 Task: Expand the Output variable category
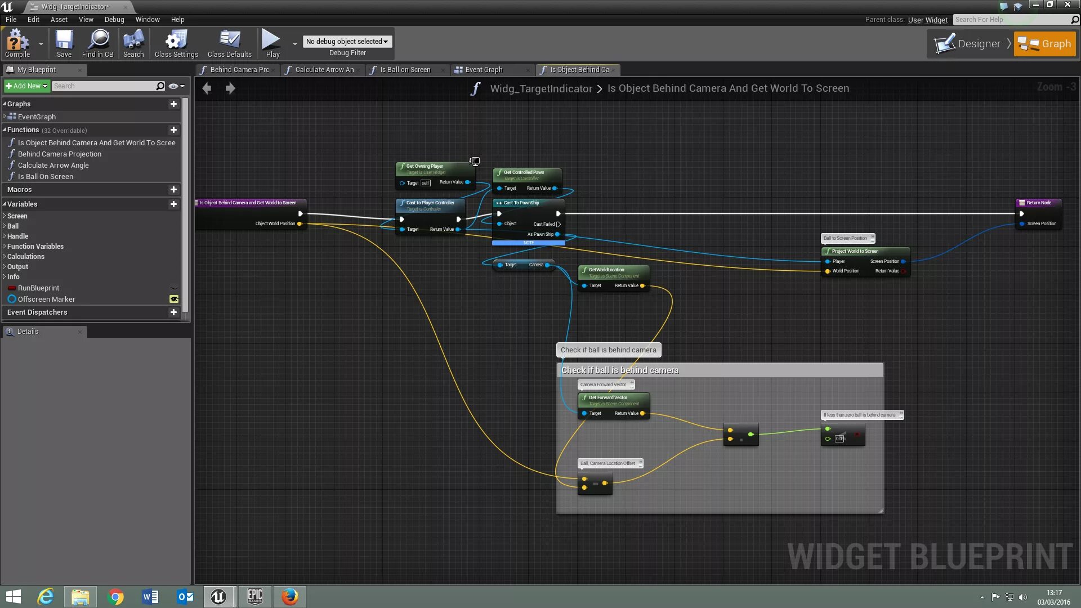(5, 266)
